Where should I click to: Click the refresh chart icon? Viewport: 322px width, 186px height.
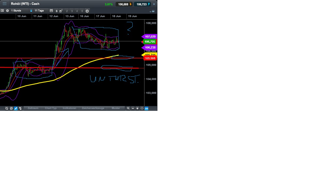point(7,108)
